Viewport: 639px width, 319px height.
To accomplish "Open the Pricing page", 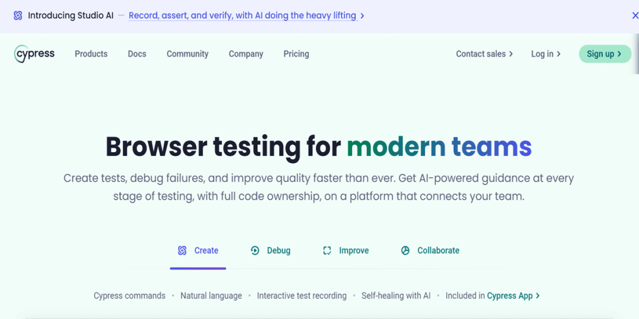I will pos(296,54).
